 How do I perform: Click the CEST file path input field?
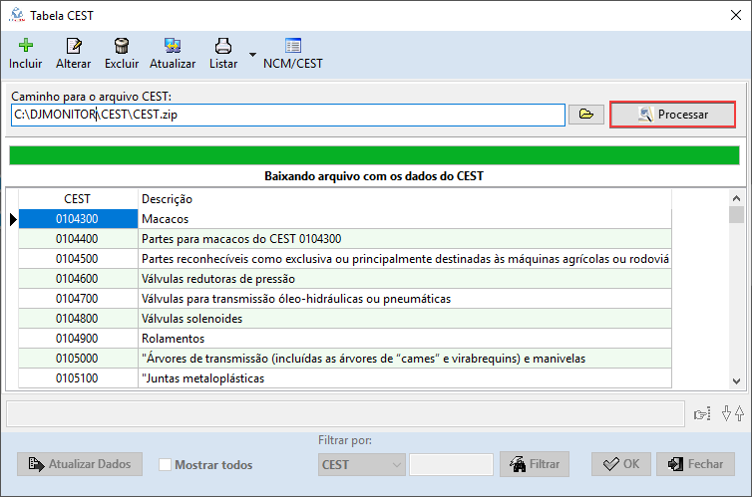[x=287, y=115]
